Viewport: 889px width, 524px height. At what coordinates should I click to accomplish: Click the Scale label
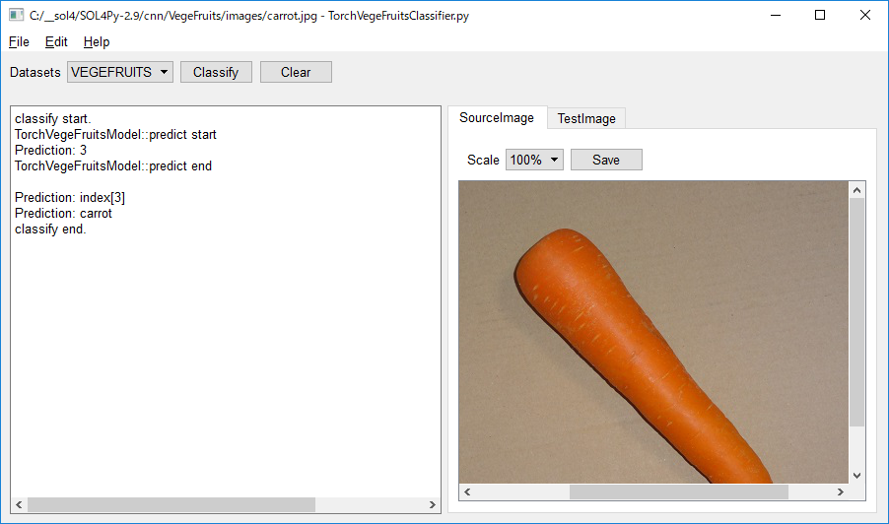tap(483, 161)
